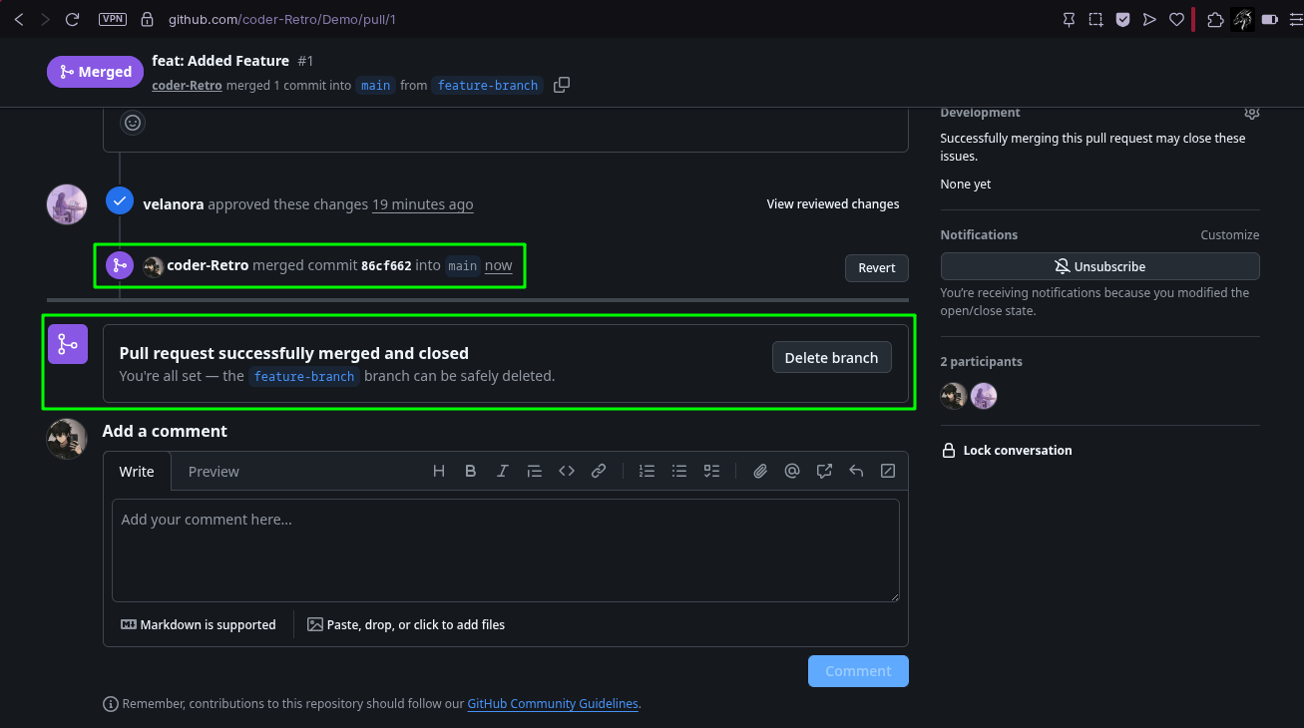Open velanora username link
This screenshot has width=1304, height=728.
[174, 204]
